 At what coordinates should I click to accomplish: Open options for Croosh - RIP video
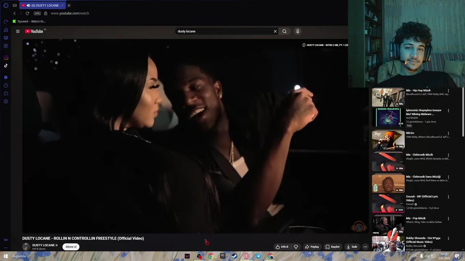tap(448, 197)
